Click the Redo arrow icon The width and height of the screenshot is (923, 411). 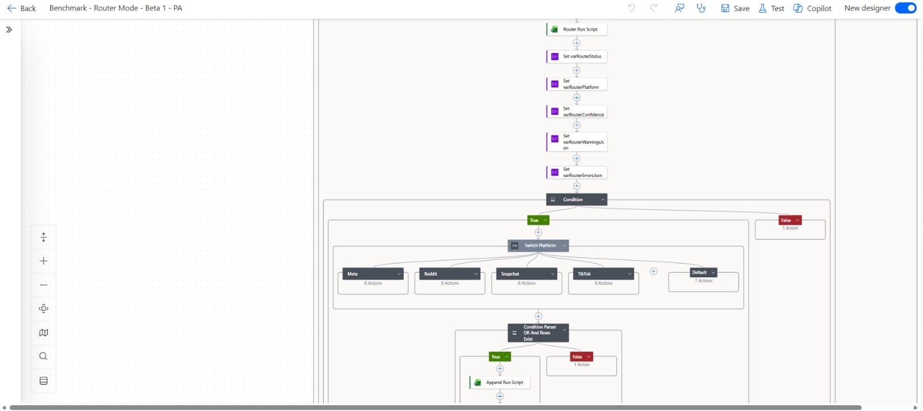654,8
